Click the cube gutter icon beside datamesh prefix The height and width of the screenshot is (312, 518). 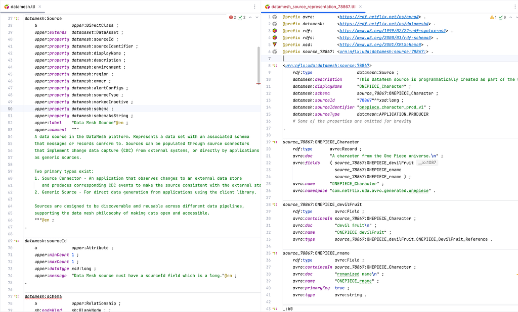click(x=275, y=24)
